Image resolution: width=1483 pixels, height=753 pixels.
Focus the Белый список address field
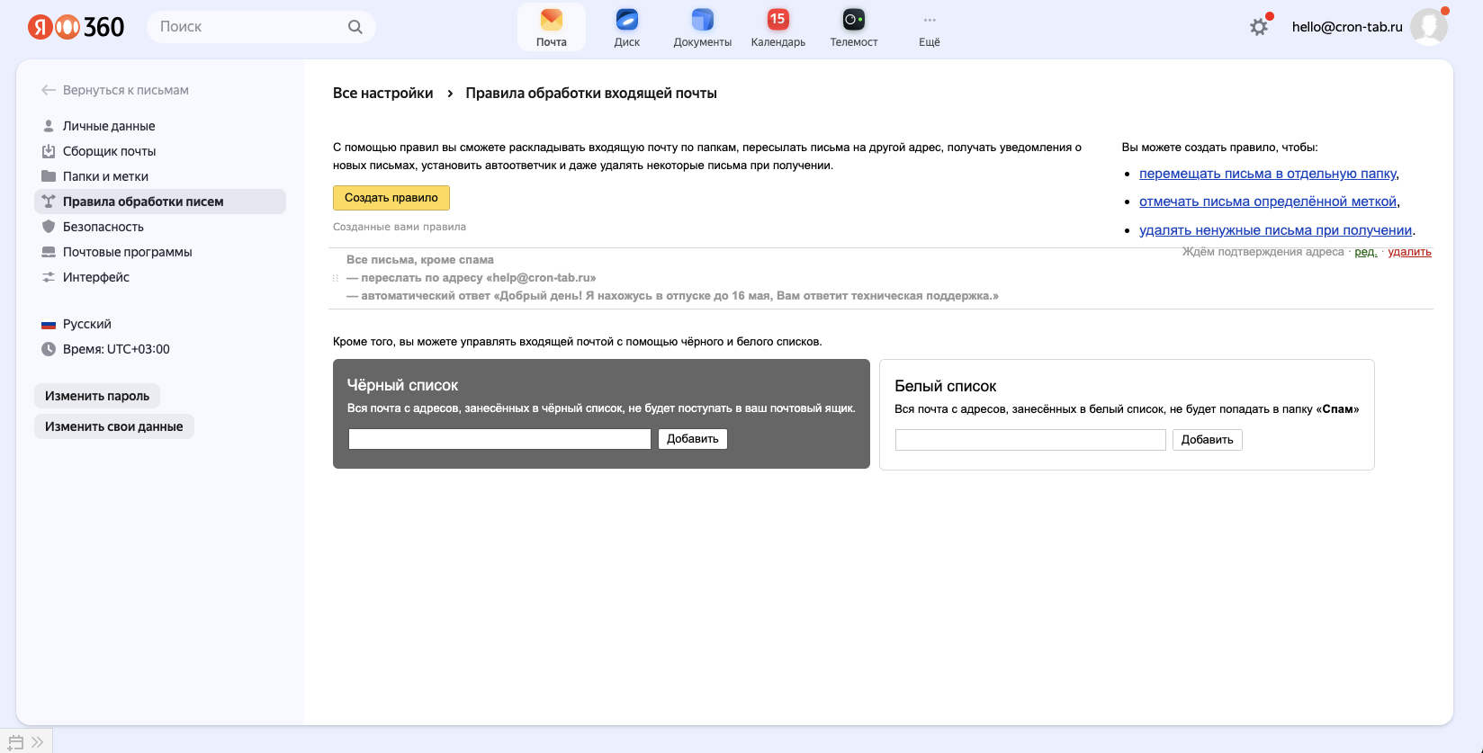pos(1030,440)
